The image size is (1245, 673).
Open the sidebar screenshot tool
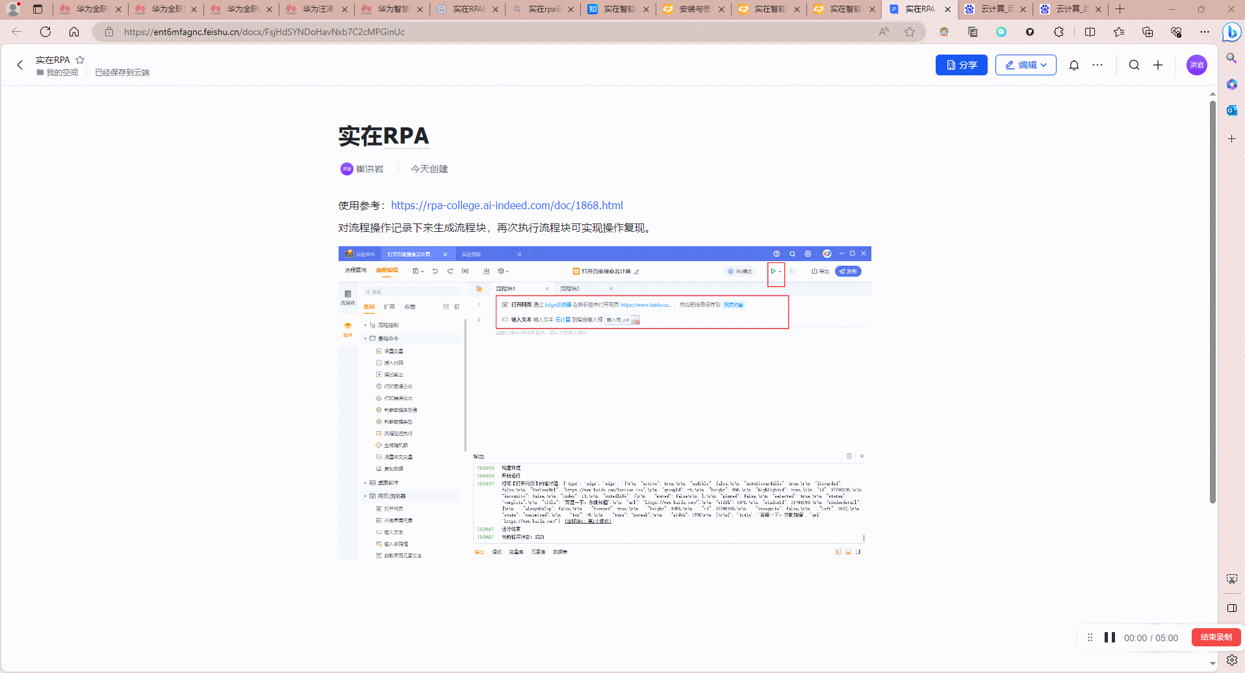click(x=1231, y=579)
